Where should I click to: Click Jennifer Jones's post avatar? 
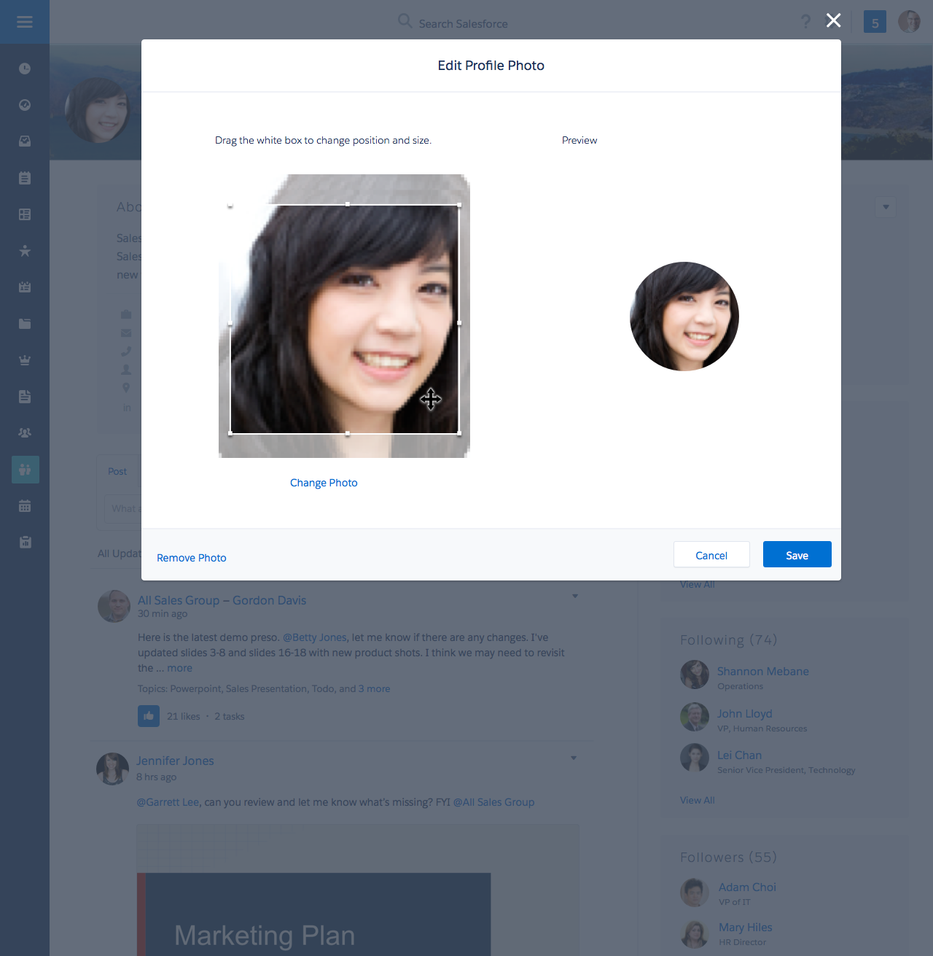[x=112, y=769]
